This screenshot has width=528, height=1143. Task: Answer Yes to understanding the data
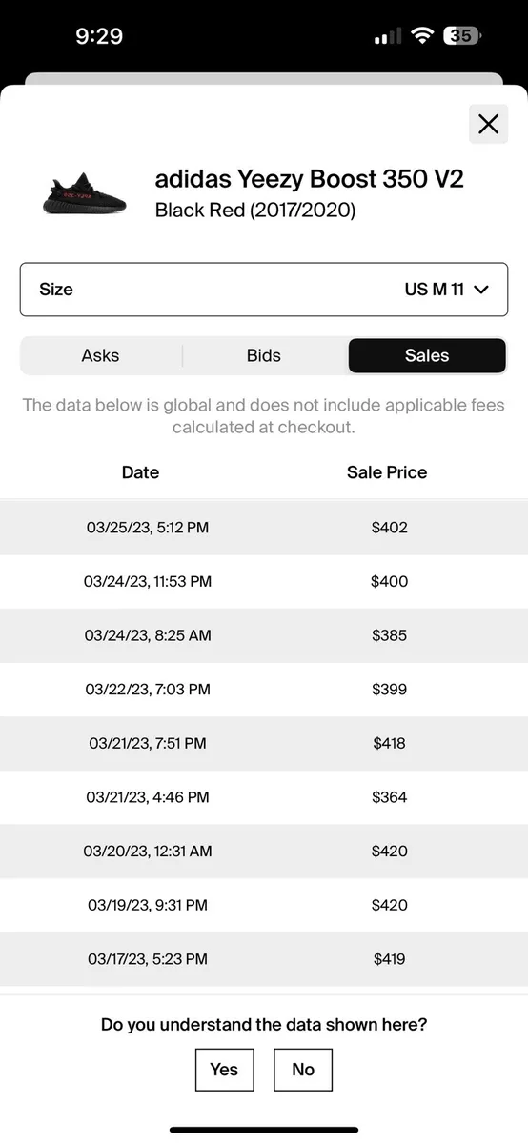pyautogui.click(x=224, y=1070)
